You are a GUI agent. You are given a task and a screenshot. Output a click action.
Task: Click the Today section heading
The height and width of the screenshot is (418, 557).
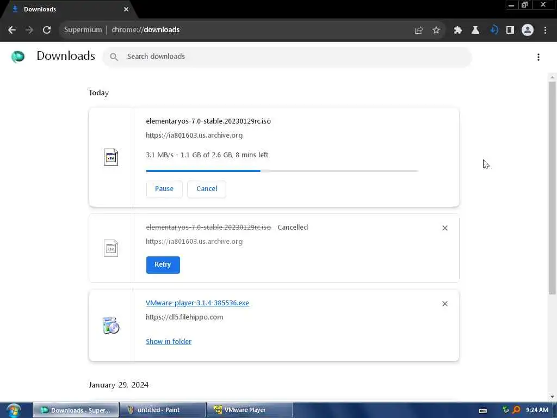[99, 93]
